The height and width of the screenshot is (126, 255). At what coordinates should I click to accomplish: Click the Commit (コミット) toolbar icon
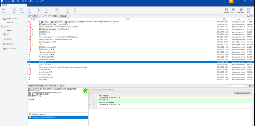coord(4,10)
